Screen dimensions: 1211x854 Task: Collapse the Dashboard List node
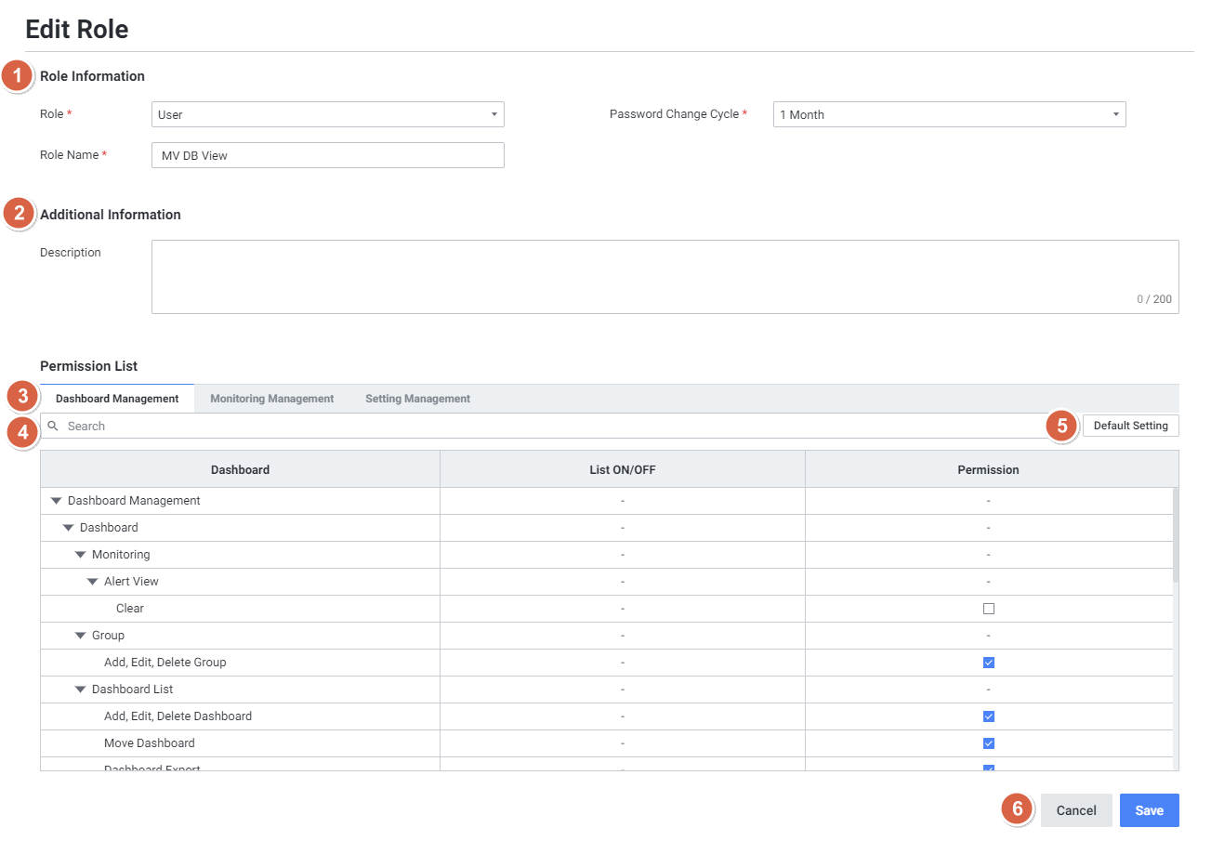(80, 690)
